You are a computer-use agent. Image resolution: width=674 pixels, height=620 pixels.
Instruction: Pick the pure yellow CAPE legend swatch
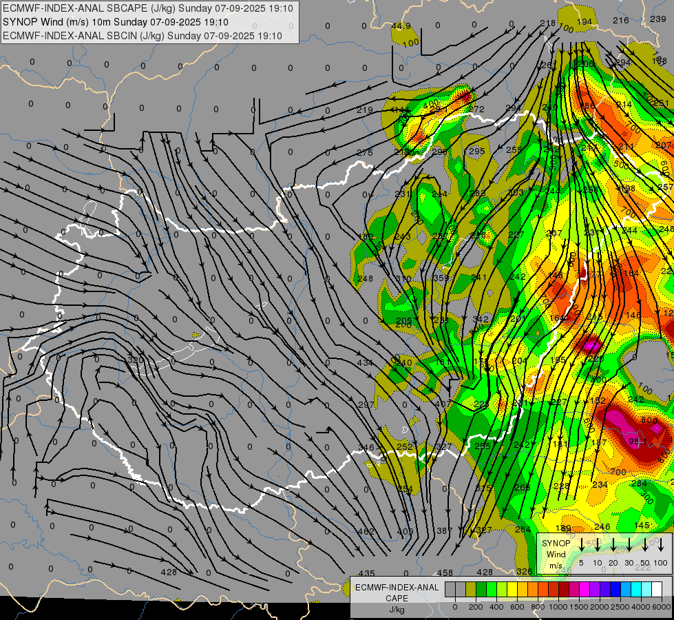pyautogui.click(x=512, y=590)
